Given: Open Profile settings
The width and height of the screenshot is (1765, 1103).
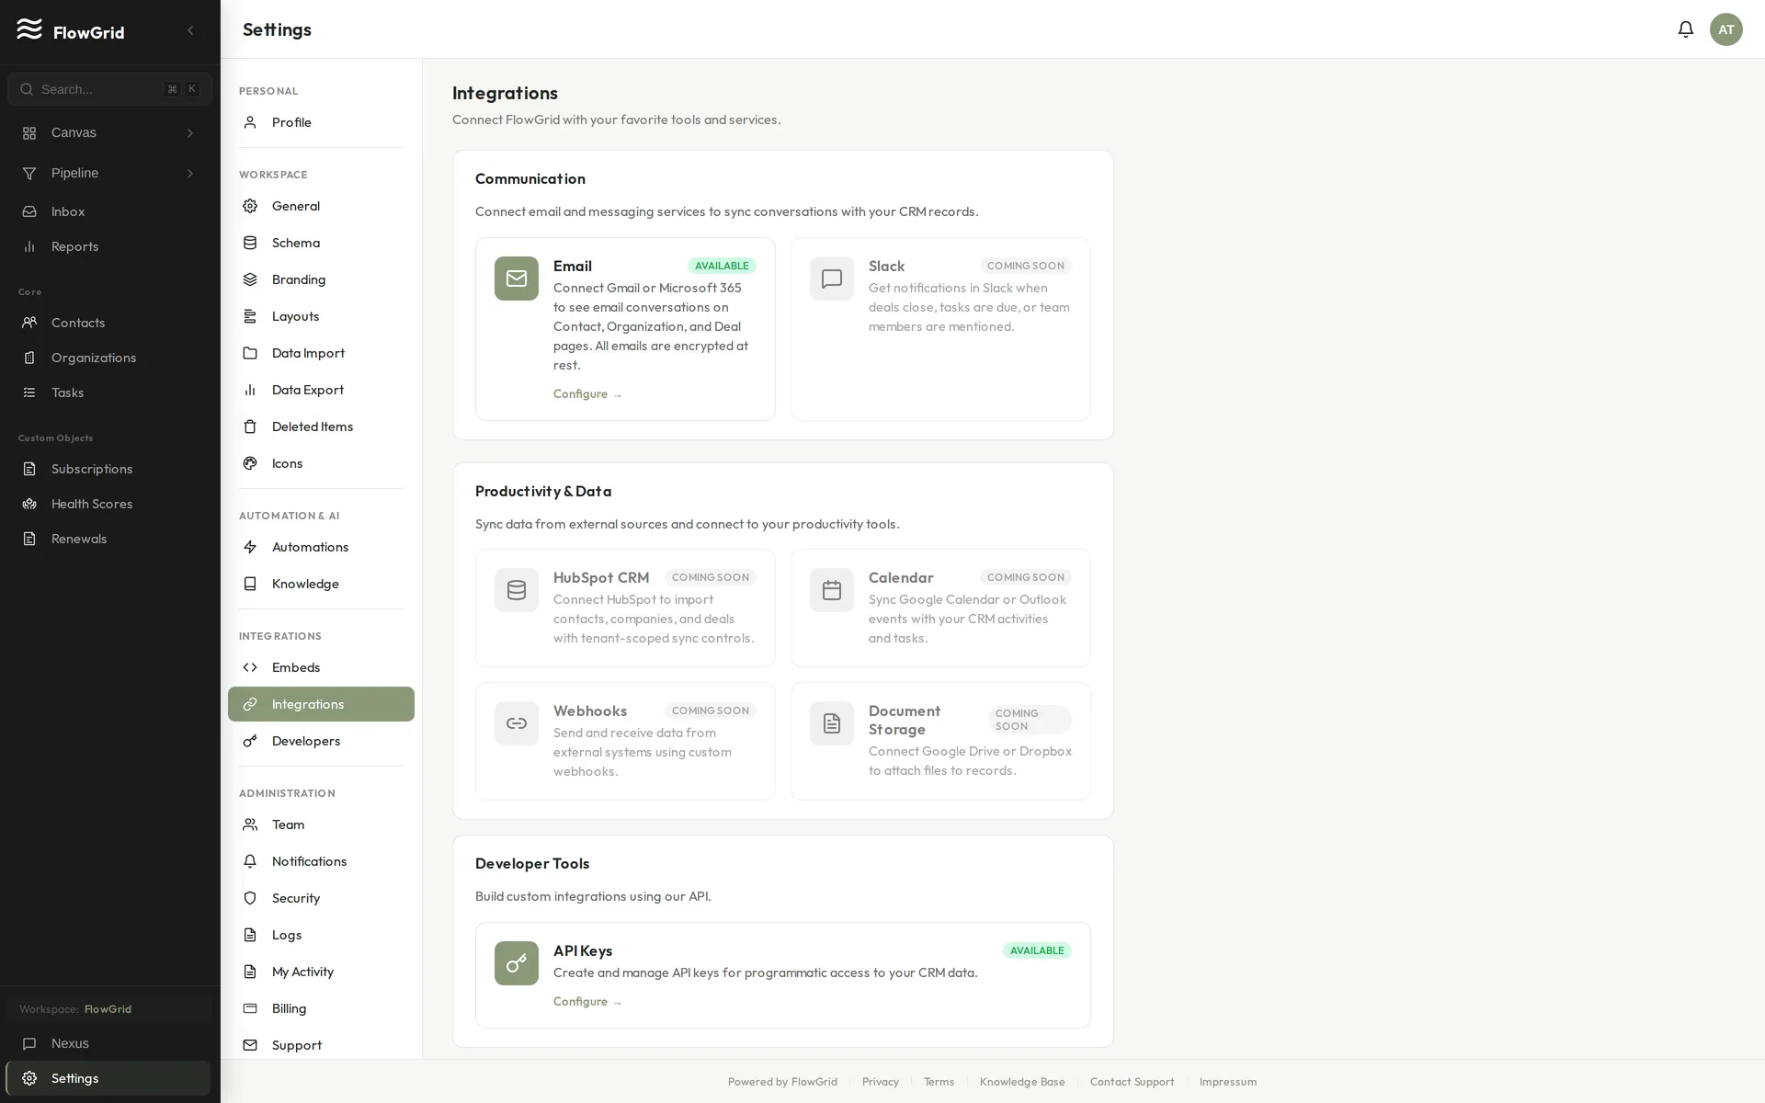Looking at the screenshot, I should point(321,122).
